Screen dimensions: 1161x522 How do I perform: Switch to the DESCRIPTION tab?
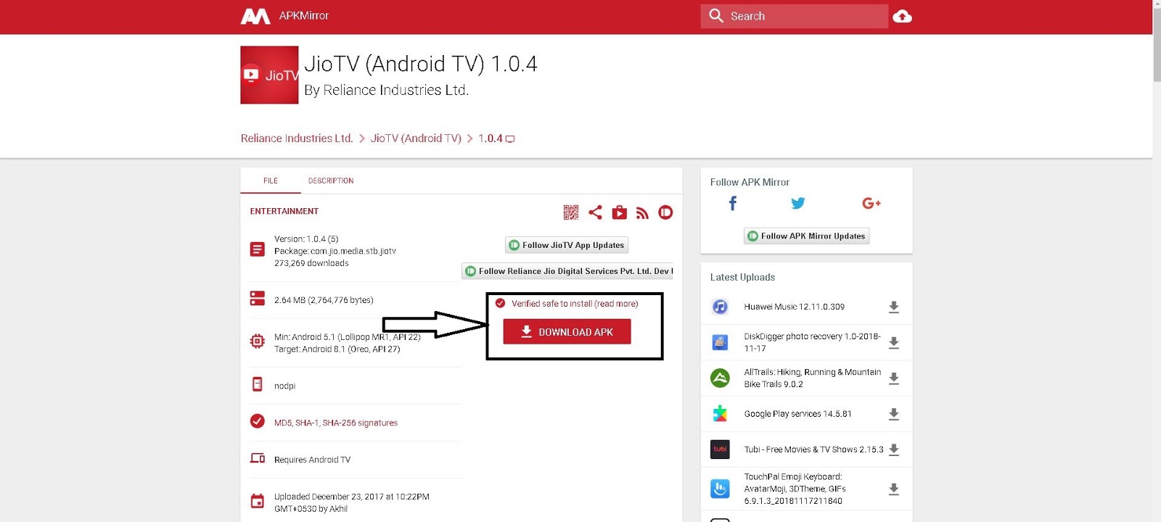(x=331, y=181)
